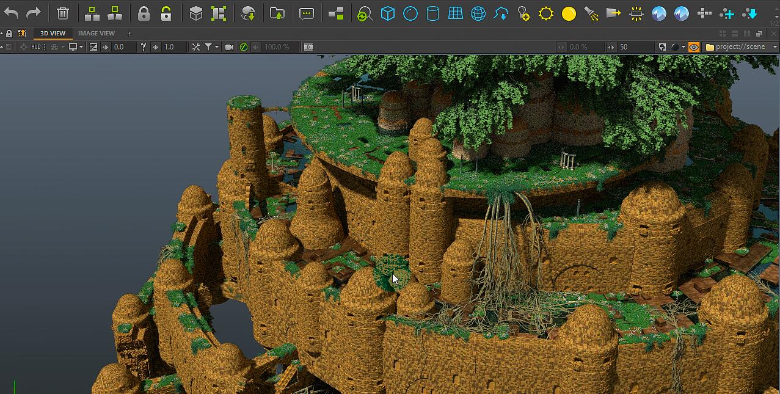Click the green hierarchy tree icon
Image resolution: width=780 pixels, height=394 pixels.
(x=92, y=13)
